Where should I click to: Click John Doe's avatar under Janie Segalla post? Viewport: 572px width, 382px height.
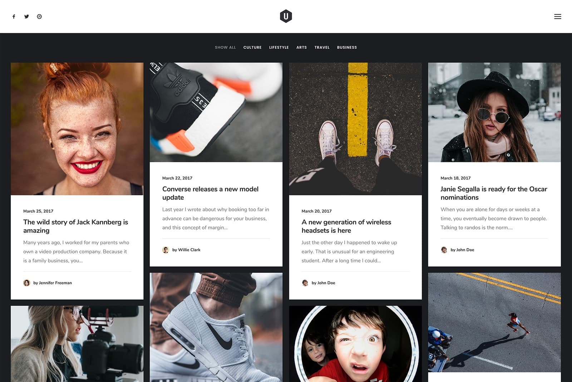444,250
